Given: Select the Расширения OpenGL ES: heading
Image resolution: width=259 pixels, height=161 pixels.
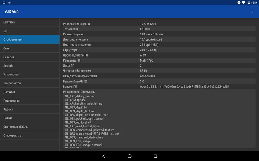Looking at the screenshot, I should (x=79, y=92).
